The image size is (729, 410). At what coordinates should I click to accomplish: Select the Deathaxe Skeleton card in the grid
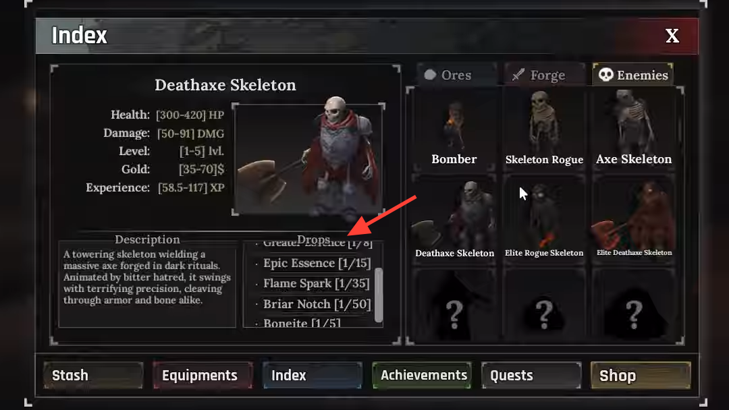pyautogui.click(x=454, y=220)
